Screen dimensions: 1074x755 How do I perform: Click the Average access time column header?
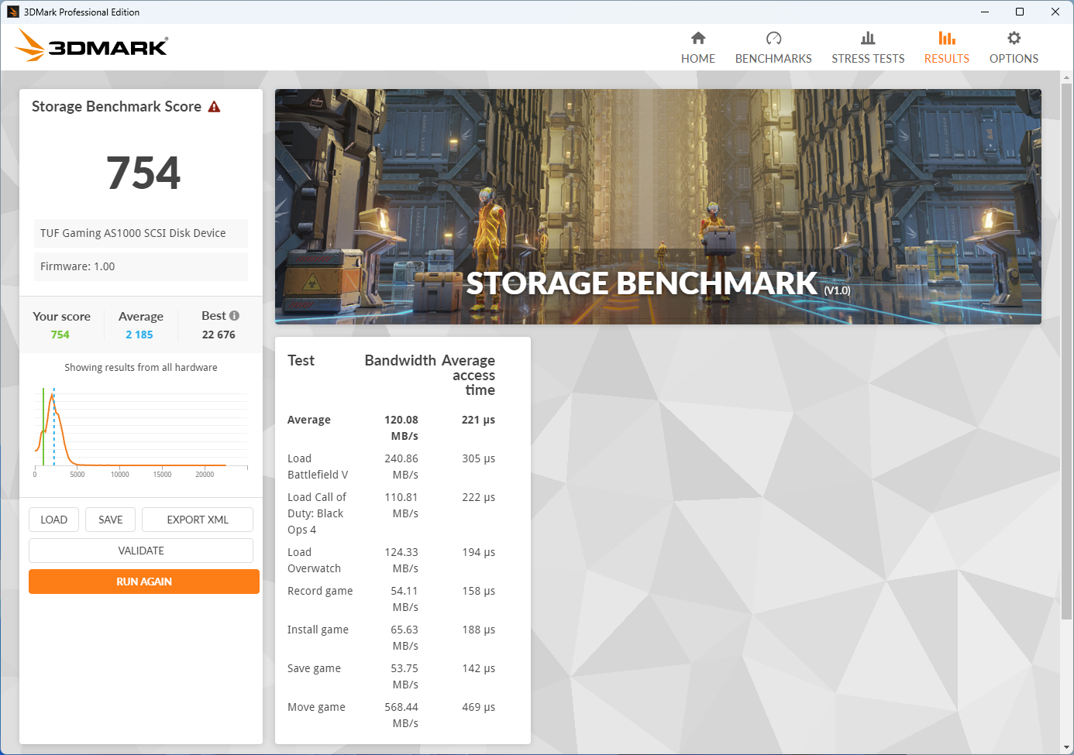(468, 376)
